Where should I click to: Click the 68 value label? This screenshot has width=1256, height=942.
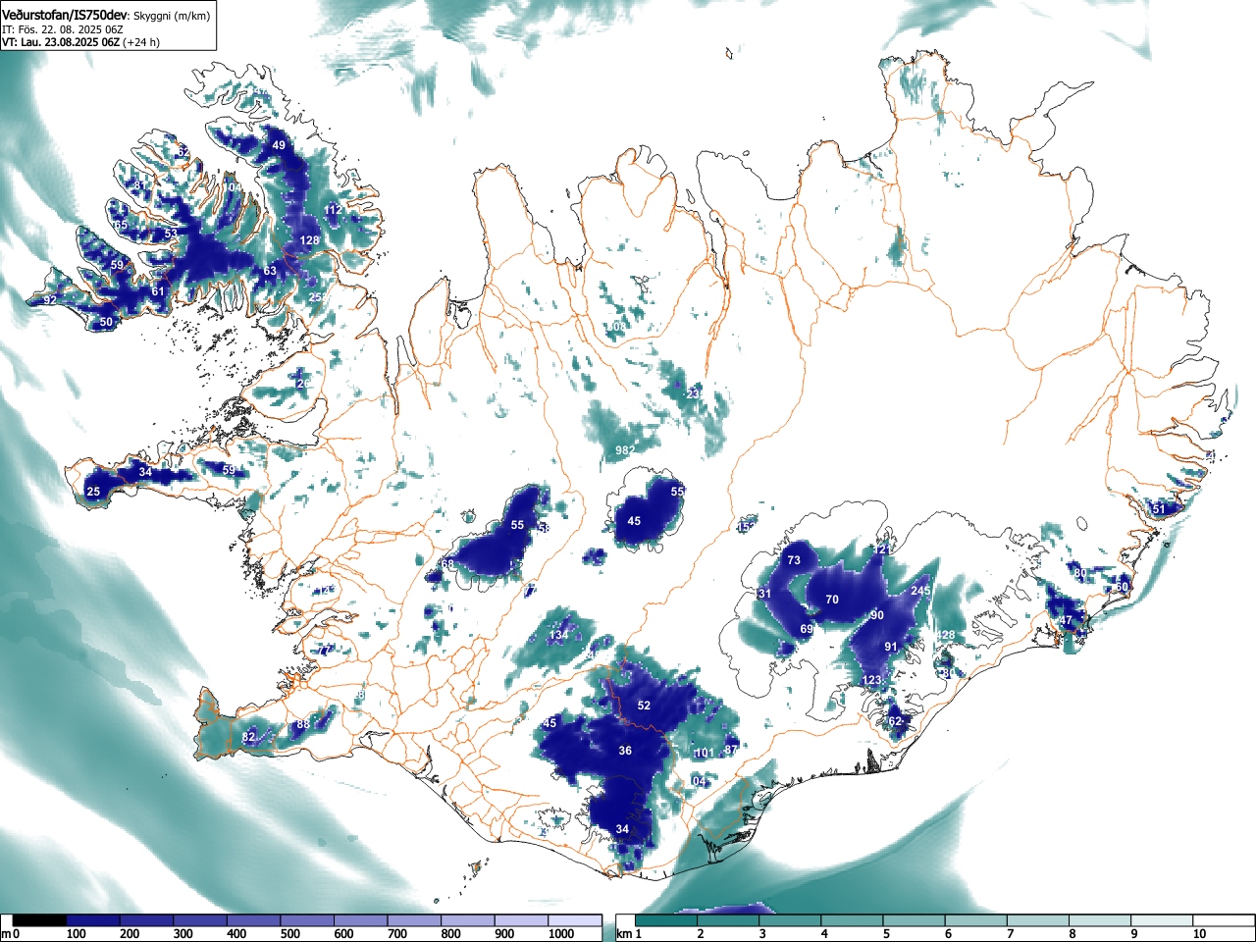(x=447, y=564)
